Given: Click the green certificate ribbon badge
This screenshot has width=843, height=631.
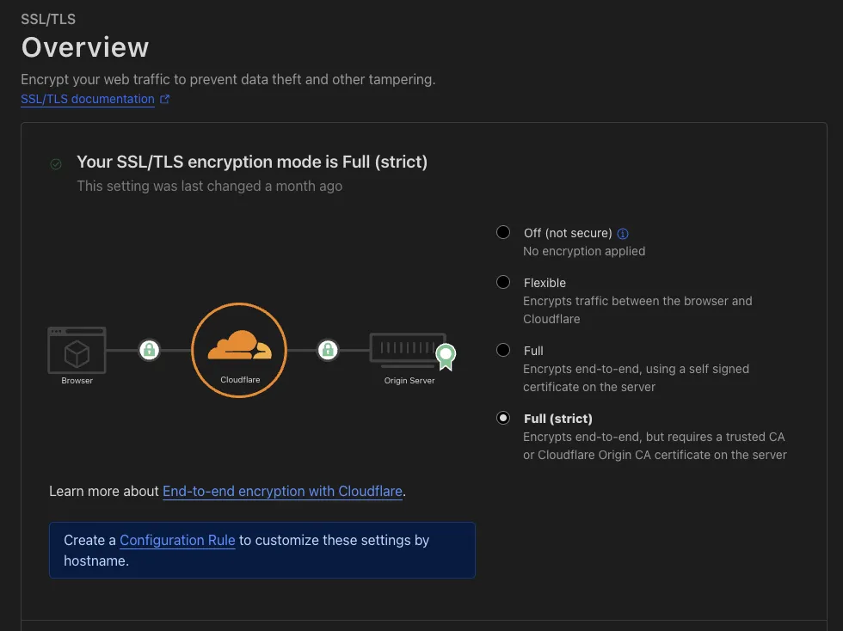Looking at the screenshot, I should coord(446,357).
